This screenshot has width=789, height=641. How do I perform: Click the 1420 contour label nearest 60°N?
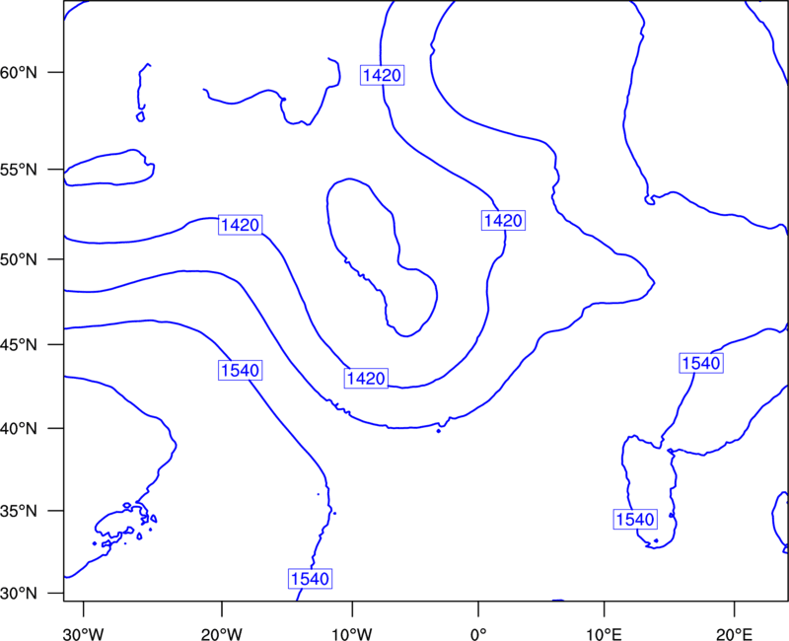click(x=383, y=76)
